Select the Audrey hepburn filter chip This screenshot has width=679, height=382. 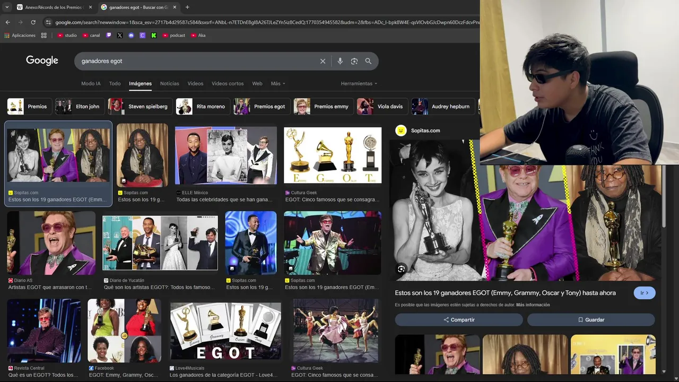[x=443, y=107]
